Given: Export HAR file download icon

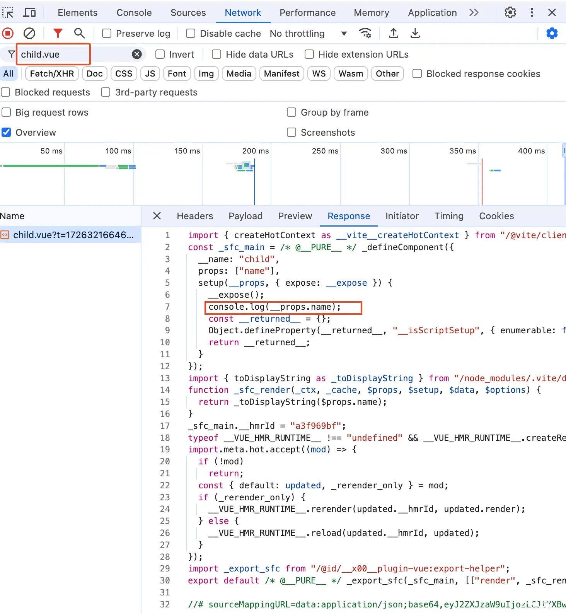Looking at the screenshot, I should point(415,33).
